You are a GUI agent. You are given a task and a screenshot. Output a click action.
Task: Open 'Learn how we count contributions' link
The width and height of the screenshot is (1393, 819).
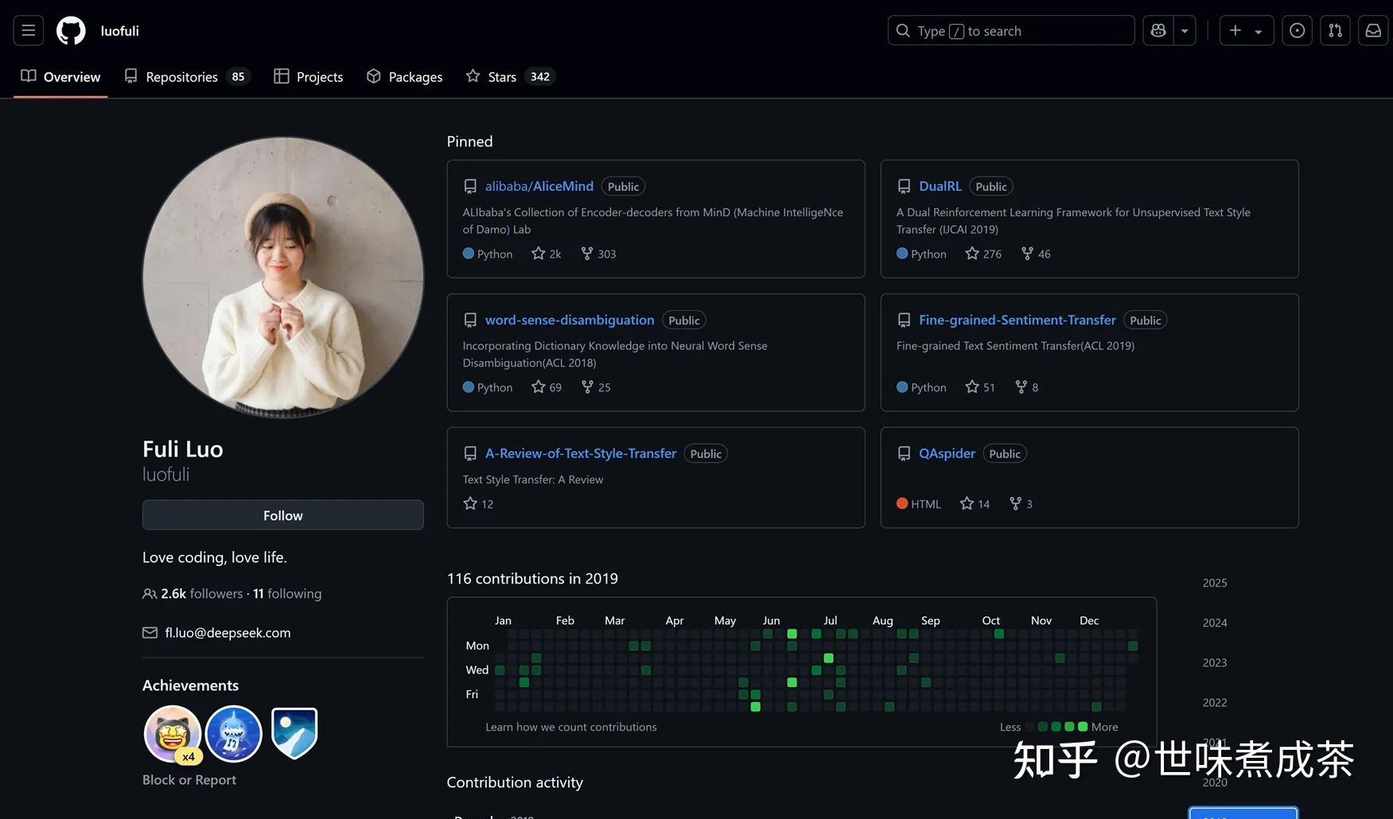pos(571,726)
